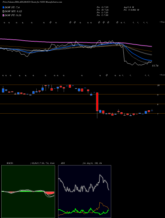Image resolution: width=165 pixels, height=218 pixels.
Task: Click the last blue candlestick near 7.3
Action: (x=152, y=111)
